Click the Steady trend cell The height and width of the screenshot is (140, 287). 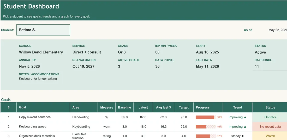[x=238, y=136]
